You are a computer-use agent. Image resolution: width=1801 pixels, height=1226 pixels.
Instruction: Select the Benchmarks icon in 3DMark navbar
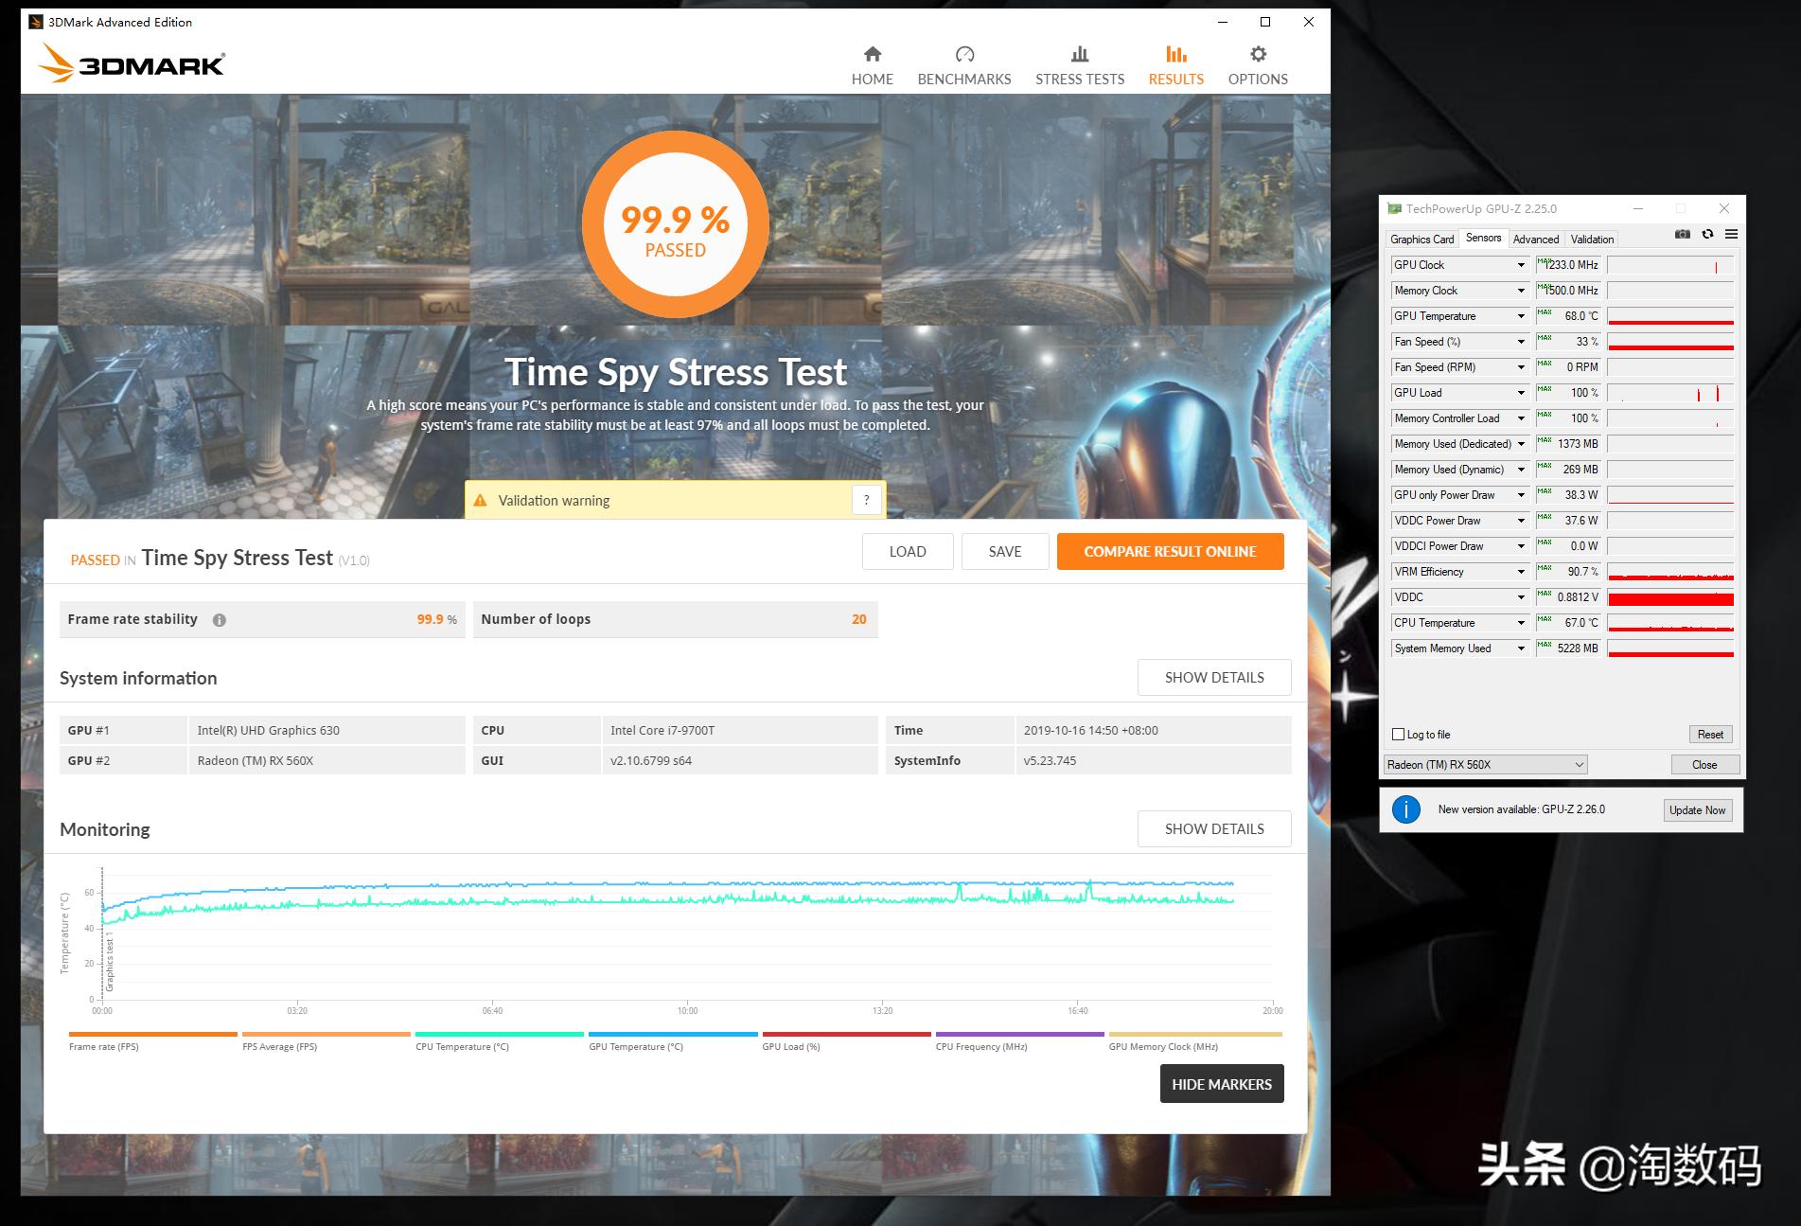click(963, 62)
